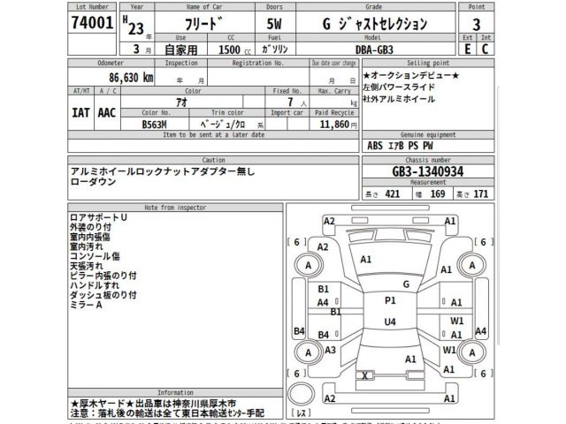
Task: Select the A3 mark on the rear quarter panel
Action: [330, 350]
